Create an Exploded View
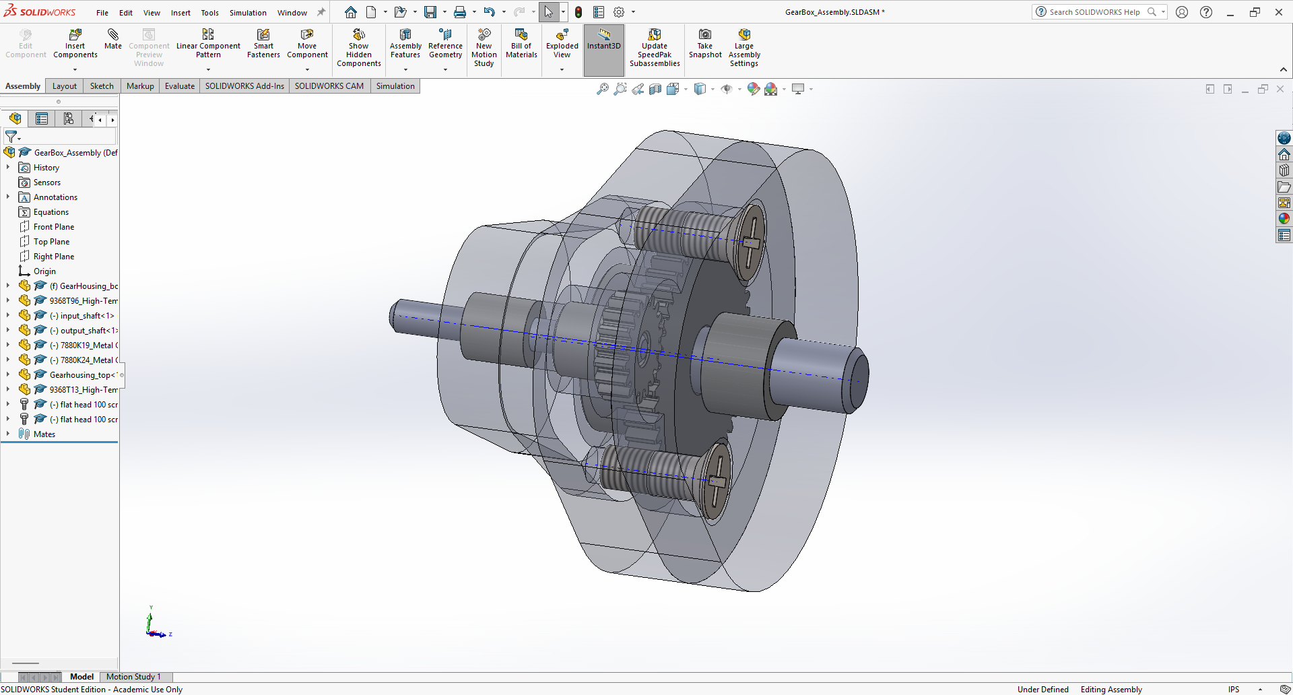Image resolution: width=1293 pixels, height=695 pixels. (562, 44)
